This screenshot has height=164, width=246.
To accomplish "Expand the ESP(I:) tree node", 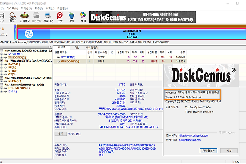I will click(2, 91).
